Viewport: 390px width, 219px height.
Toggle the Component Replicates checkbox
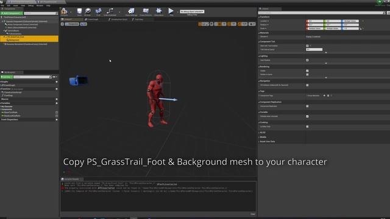pyautogui.click(x=307, y=106)
